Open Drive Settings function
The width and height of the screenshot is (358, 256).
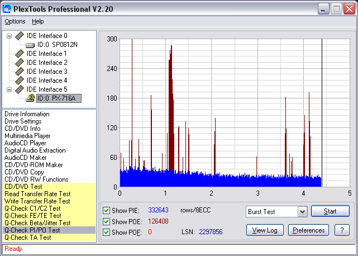pos(23,121)
